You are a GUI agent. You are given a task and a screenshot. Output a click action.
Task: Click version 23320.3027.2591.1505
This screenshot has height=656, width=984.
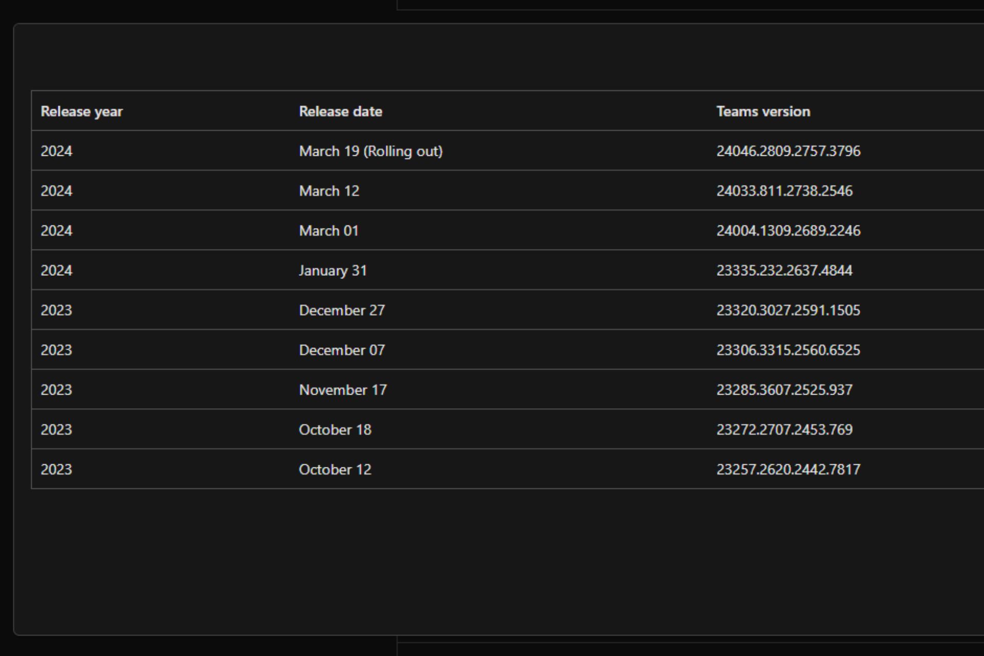click(788, 310)
